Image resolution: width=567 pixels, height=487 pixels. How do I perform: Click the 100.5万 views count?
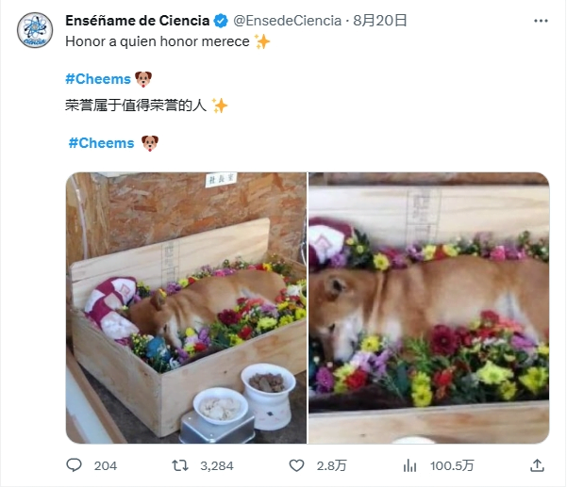click(452, 465)
